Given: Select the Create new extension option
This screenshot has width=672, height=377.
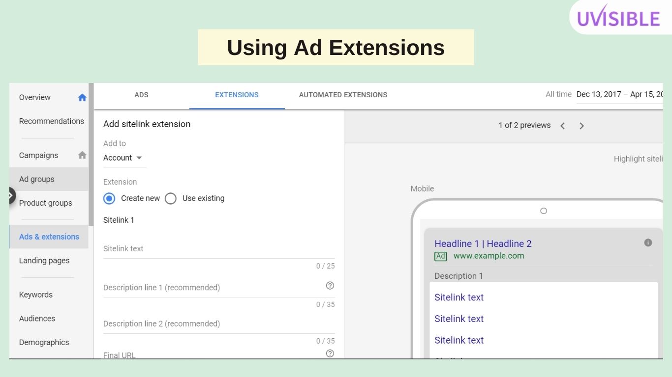Looking at the screenshot, I should point(109,198).
